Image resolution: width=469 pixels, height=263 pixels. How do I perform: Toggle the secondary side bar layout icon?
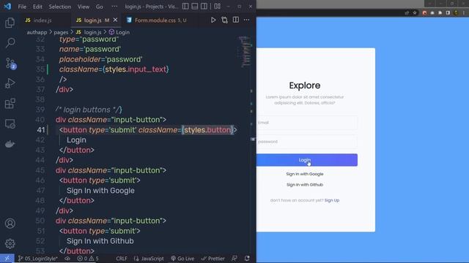coord(204,7)
